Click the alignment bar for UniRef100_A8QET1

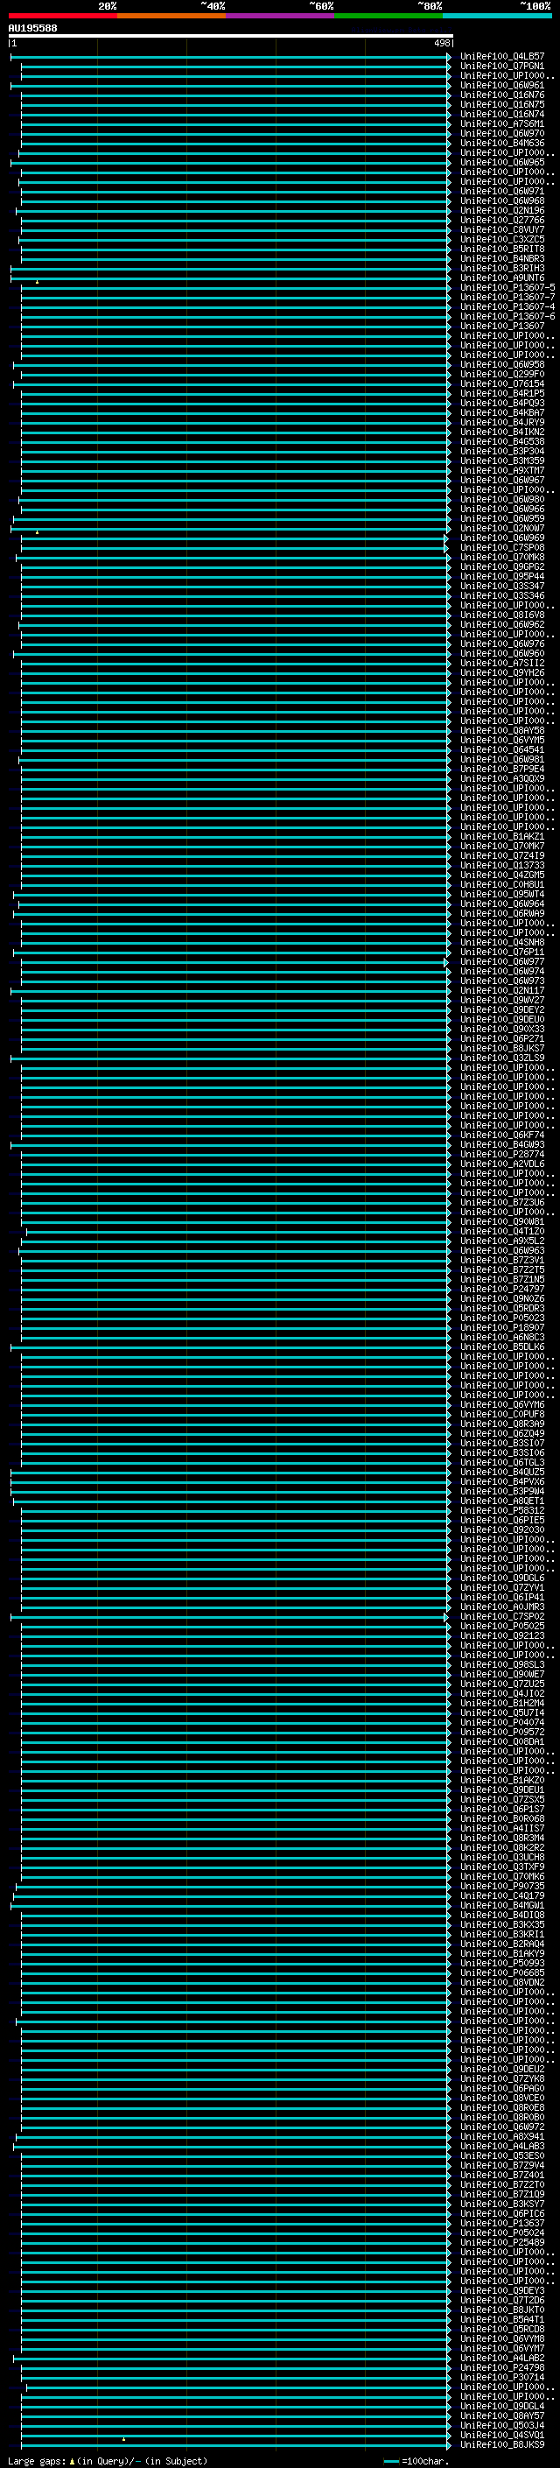pos(233,1501)
